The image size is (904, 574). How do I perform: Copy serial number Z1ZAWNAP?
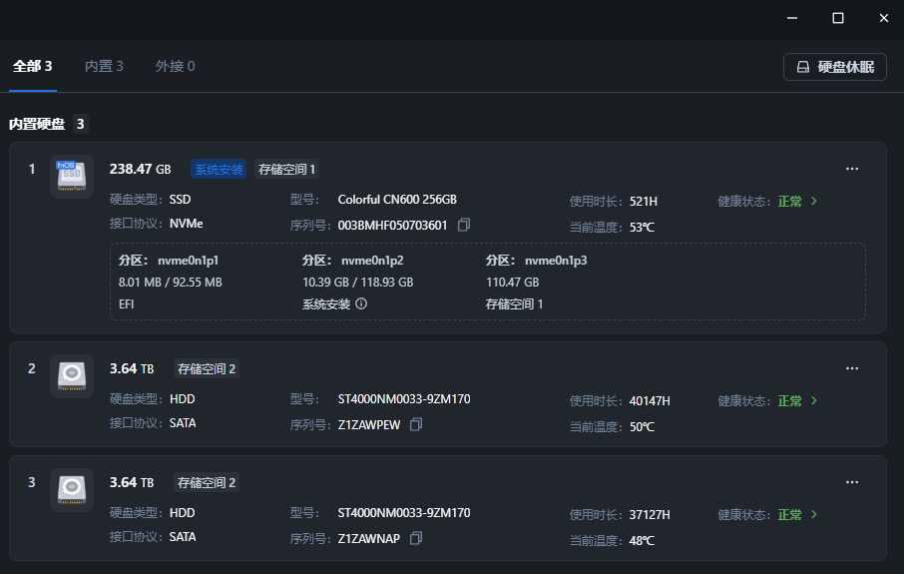coord(416,538)
